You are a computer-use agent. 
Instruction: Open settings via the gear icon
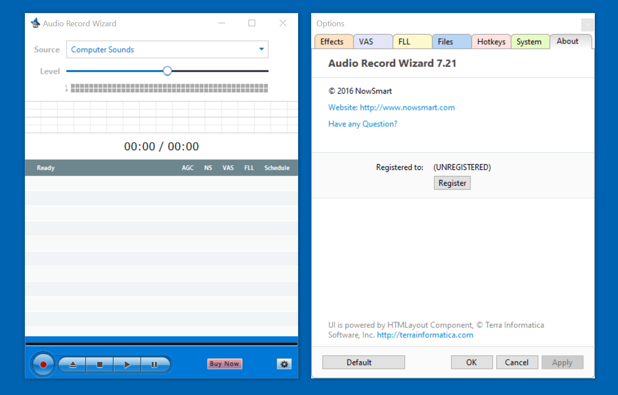coord(284,364)
